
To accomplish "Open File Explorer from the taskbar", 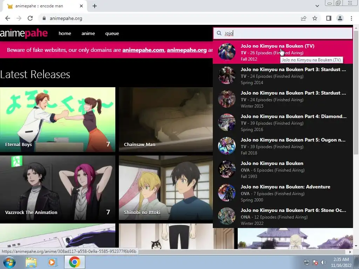I will coord(31,262).
